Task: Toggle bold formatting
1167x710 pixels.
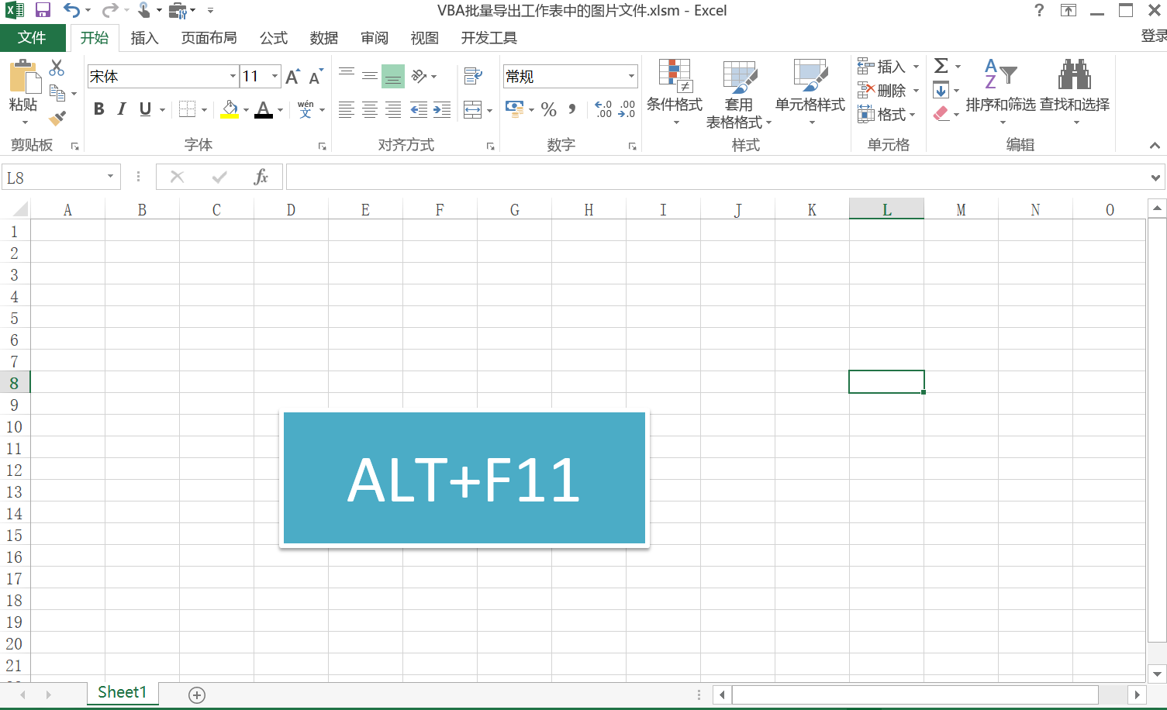Action: [x=98, y=109]
